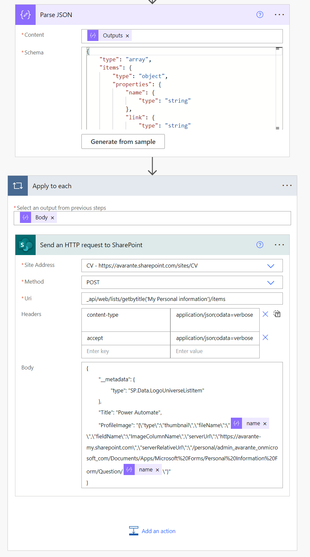Viewport: 310px width, 557px height.
Task: Remove the Outputs token from Content
Action: [128, 36]
